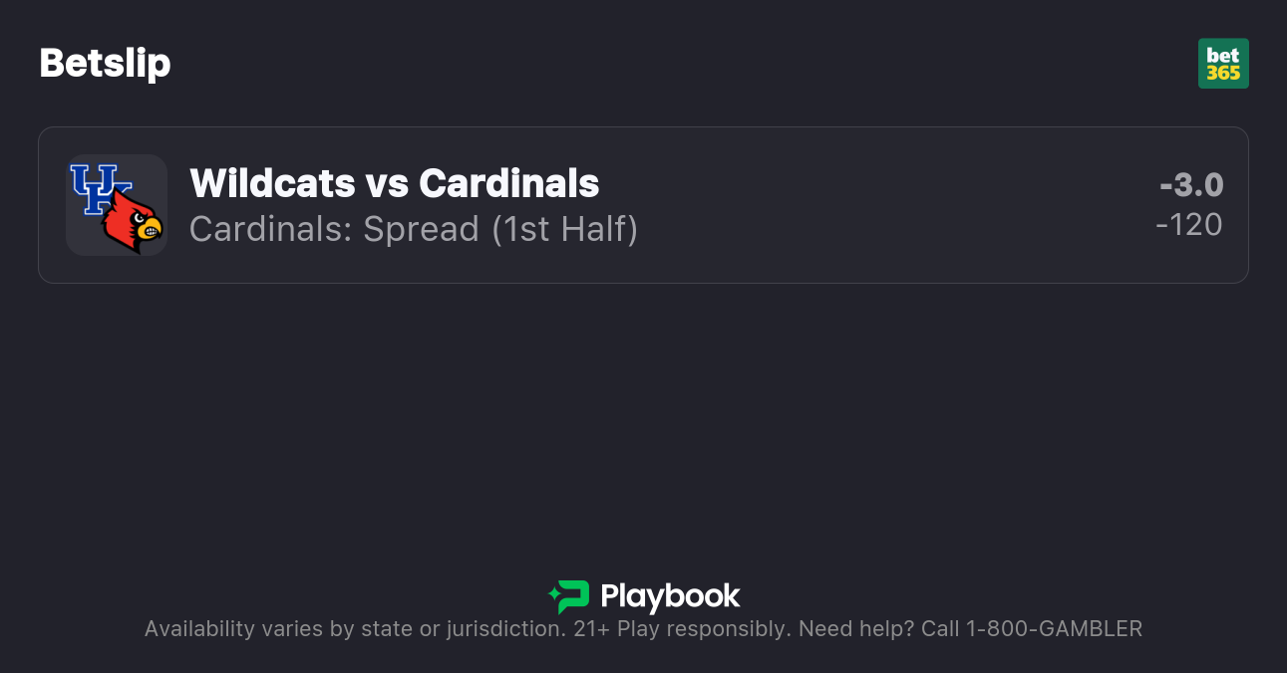Open the Playbook wordmark link
The width and height of the screenshot is (1287, 673).
(670, 596)
